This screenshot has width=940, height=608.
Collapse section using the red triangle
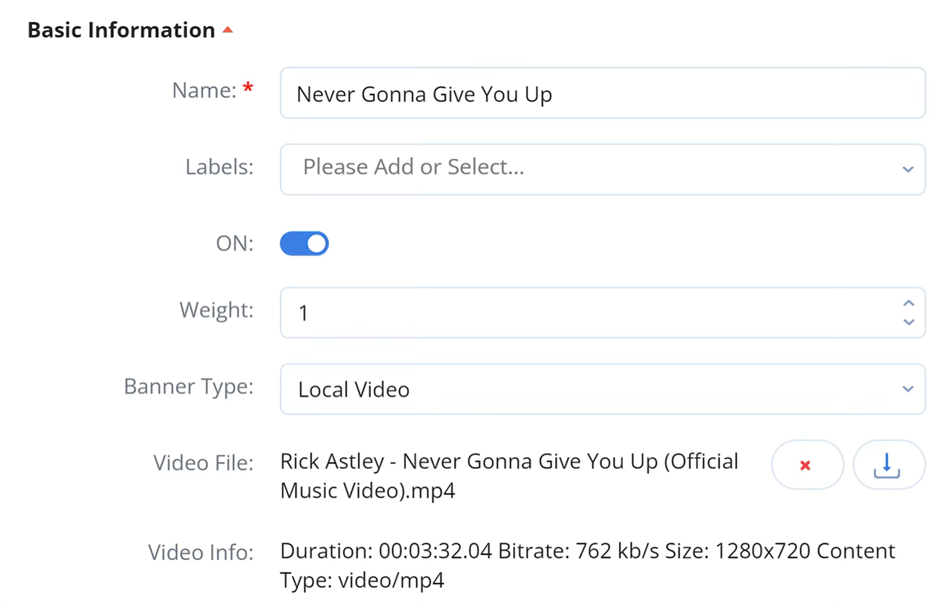(228, 30)
